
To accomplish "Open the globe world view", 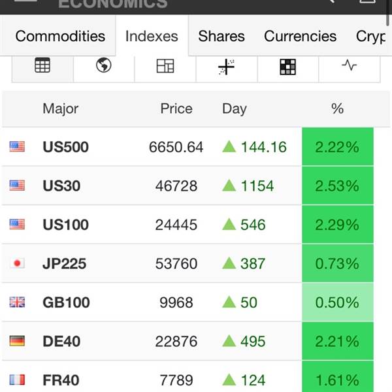I will 103,66.
